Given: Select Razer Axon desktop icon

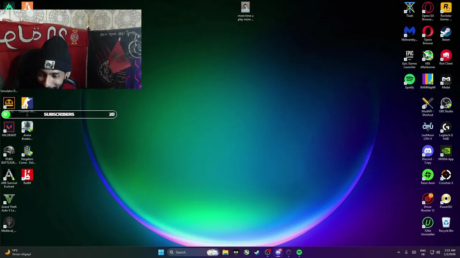Looking at the screenshot, I should [x=428, y=177].
